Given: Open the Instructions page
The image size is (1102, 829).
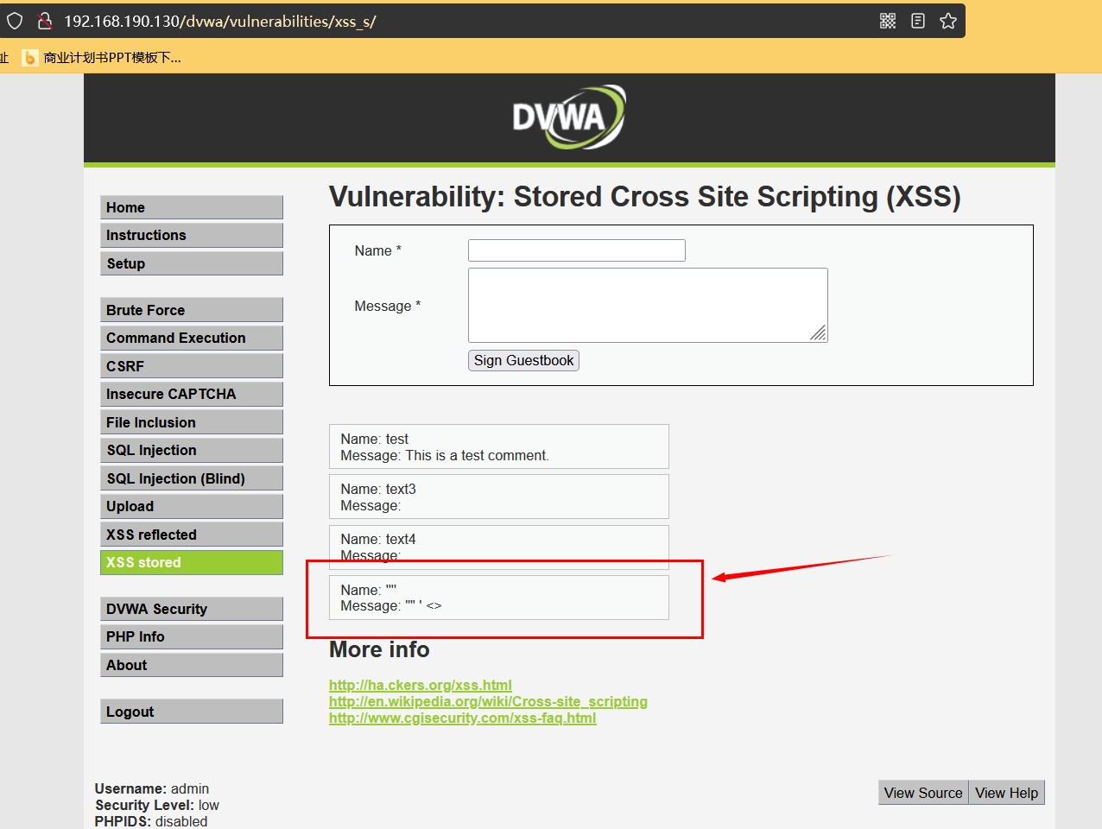Looking at the screenshot, I should (x=192, y=235).
